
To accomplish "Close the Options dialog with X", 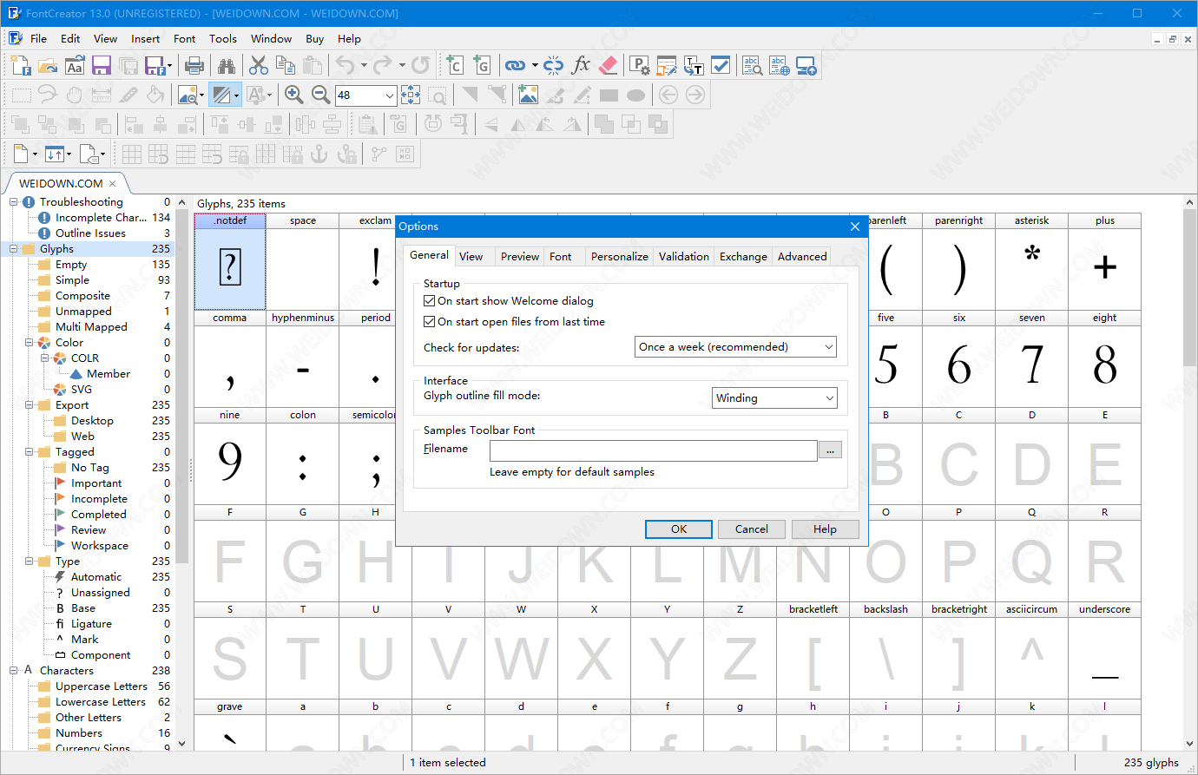I will pyautogui.click(x=854, y=227).
